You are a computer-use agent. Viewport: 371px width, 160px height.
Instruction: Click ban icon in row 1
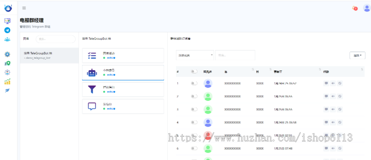(x=340, y=83)
